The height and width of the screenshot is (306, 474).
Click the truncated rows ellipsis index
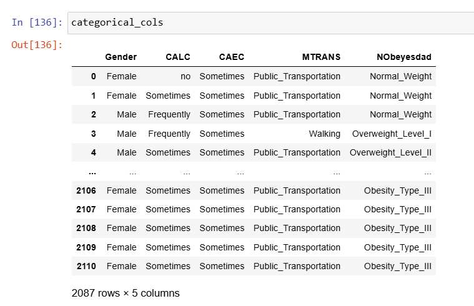click(92, 173)
